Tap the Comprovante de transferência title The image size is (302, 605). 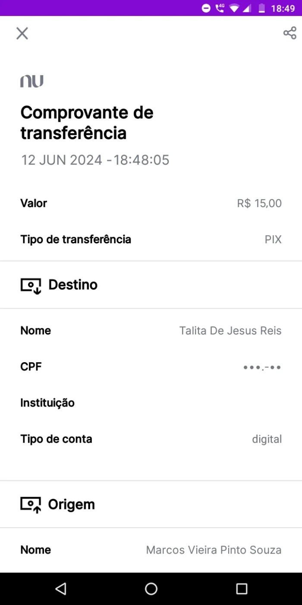pos(87,123)
